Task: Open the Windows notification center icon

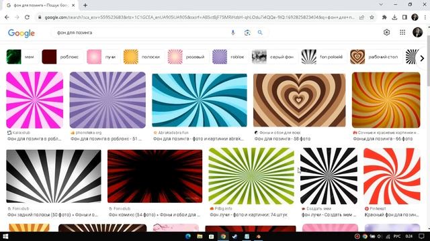Action: pos(421,236)
